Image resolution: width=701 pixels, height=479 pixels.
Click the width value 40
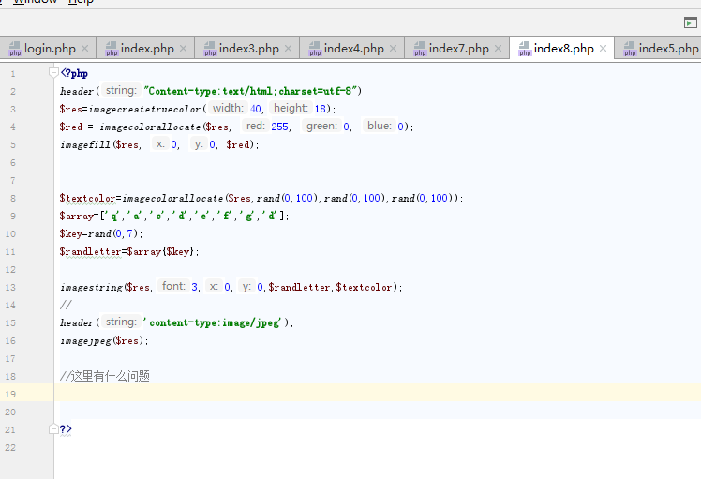[x=256, y=109]
